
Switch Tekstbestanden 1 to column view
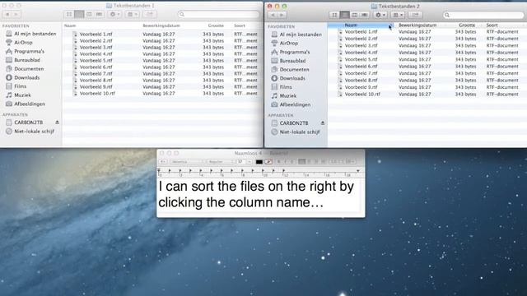(x=89, y=14)
